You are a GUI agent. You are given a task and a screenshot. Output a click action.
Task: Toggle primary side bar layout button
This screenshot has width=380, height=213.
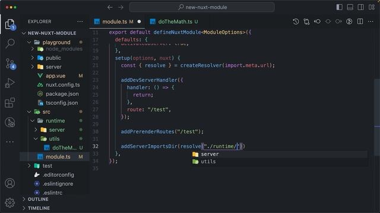point(339,7)
